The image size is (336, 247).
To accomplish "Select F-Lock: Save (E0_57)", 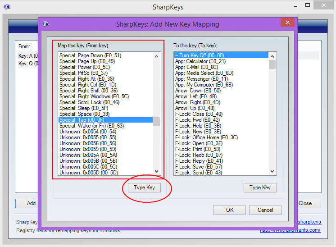I will coord(221,167).
